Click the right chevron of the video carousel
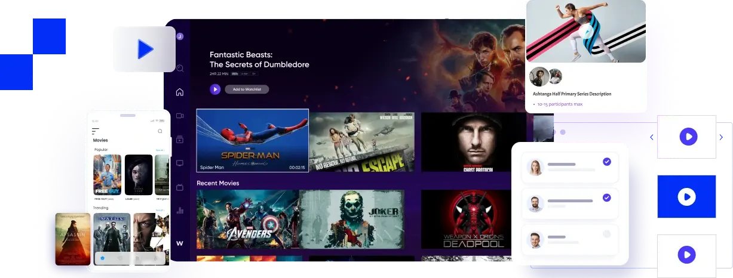This screenshot has height=278, width=733. (721, 137)
